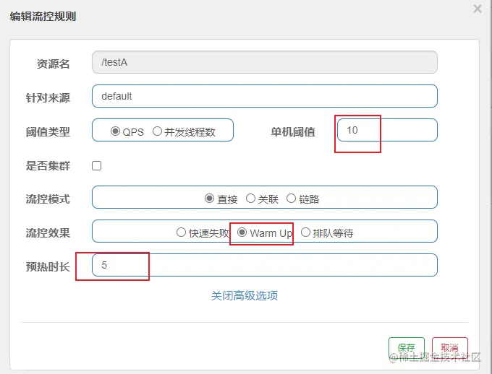Click the 流控模式 label
This screenshot has height=374, width=492.
coord(48,199)
